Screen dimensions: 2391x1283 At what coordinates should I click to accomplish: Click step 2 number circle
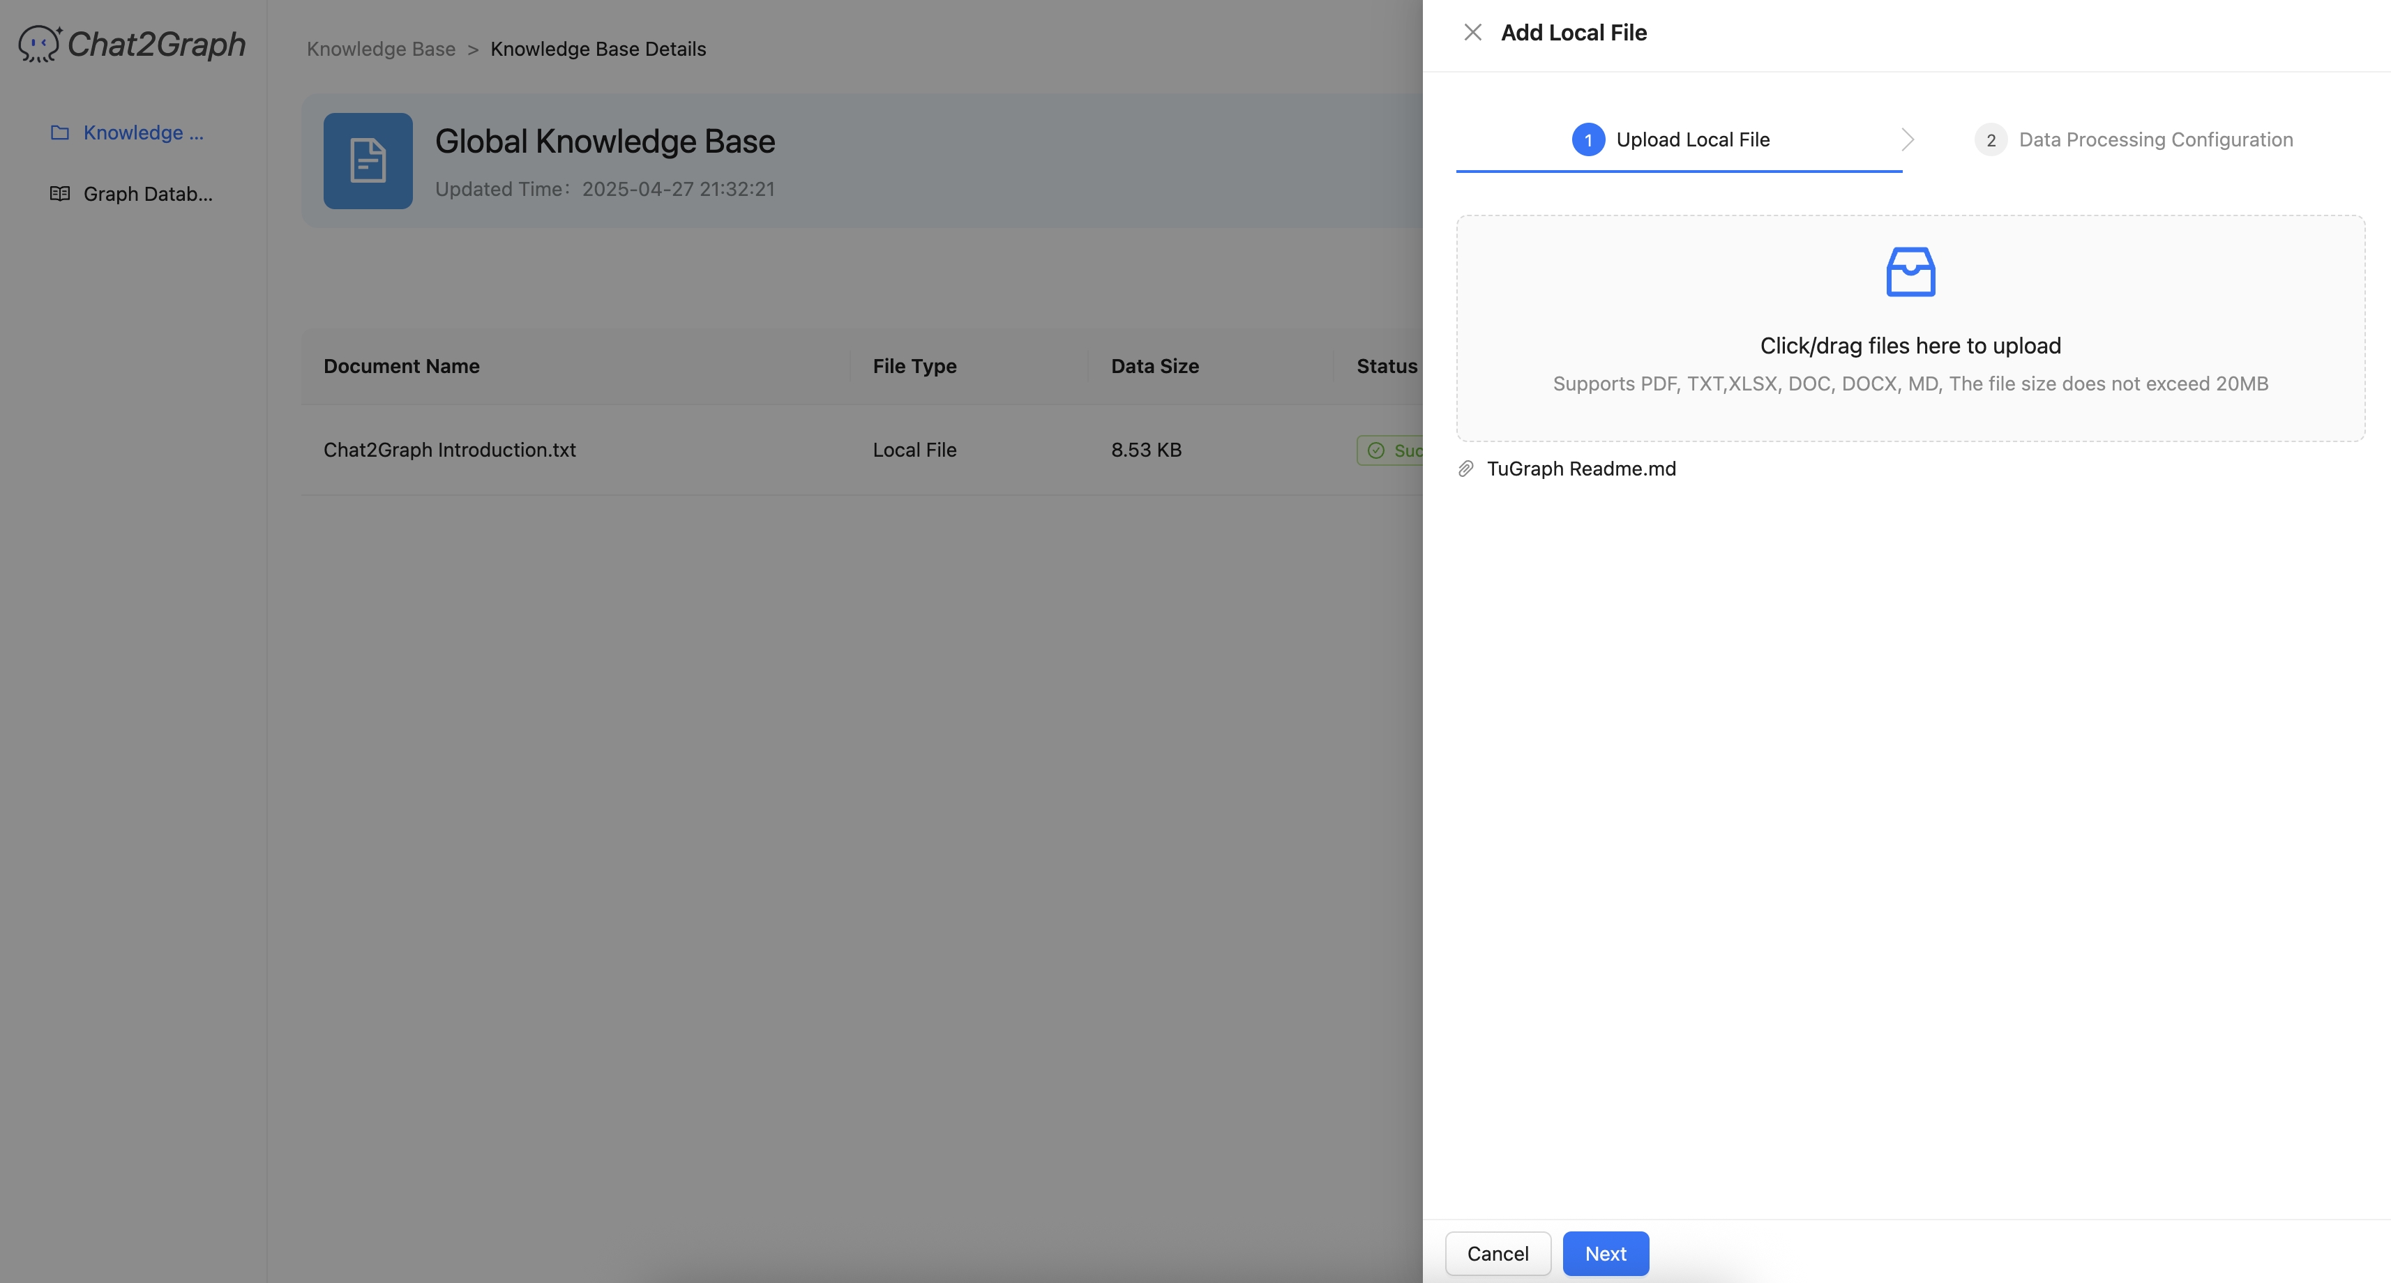point(1990,140)
